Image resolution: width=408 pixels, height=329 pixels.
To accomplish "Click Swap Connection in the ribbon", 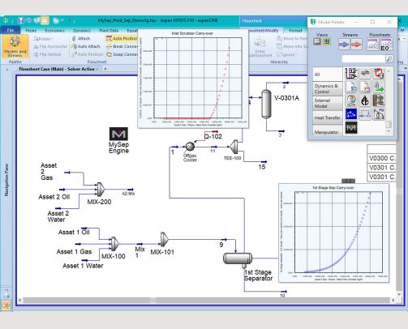I will [122, 54].
